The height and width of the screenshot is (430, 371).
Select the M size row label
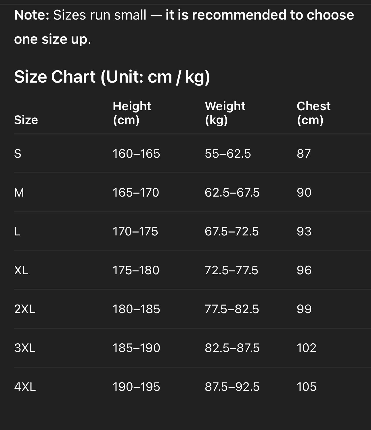19,193
